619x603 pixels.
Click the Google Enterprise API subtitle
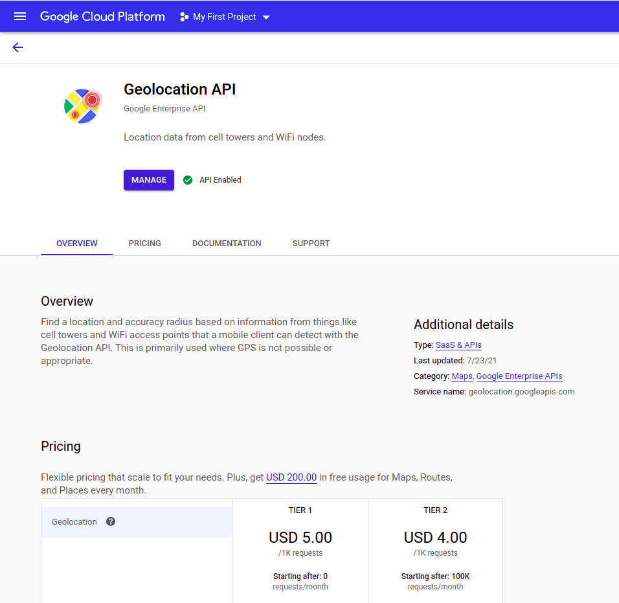[x=164, y=109]
